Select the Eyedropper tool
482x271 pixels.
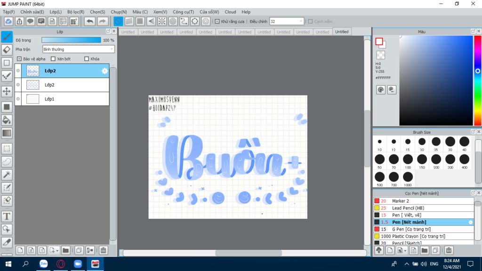(x=7, y=242)
